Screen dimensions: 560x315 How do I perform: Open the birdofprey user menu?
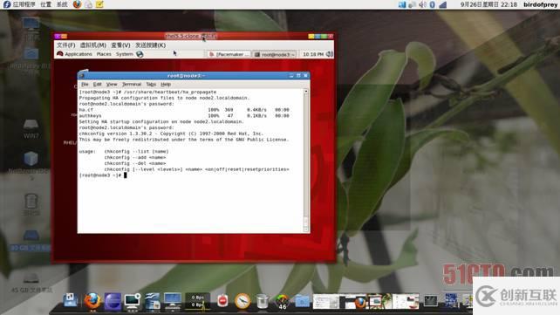pos(540,4)
